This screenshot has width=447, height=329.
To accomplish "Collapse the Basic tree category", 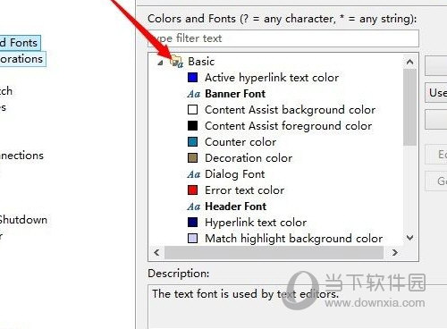I will point(161,63).
